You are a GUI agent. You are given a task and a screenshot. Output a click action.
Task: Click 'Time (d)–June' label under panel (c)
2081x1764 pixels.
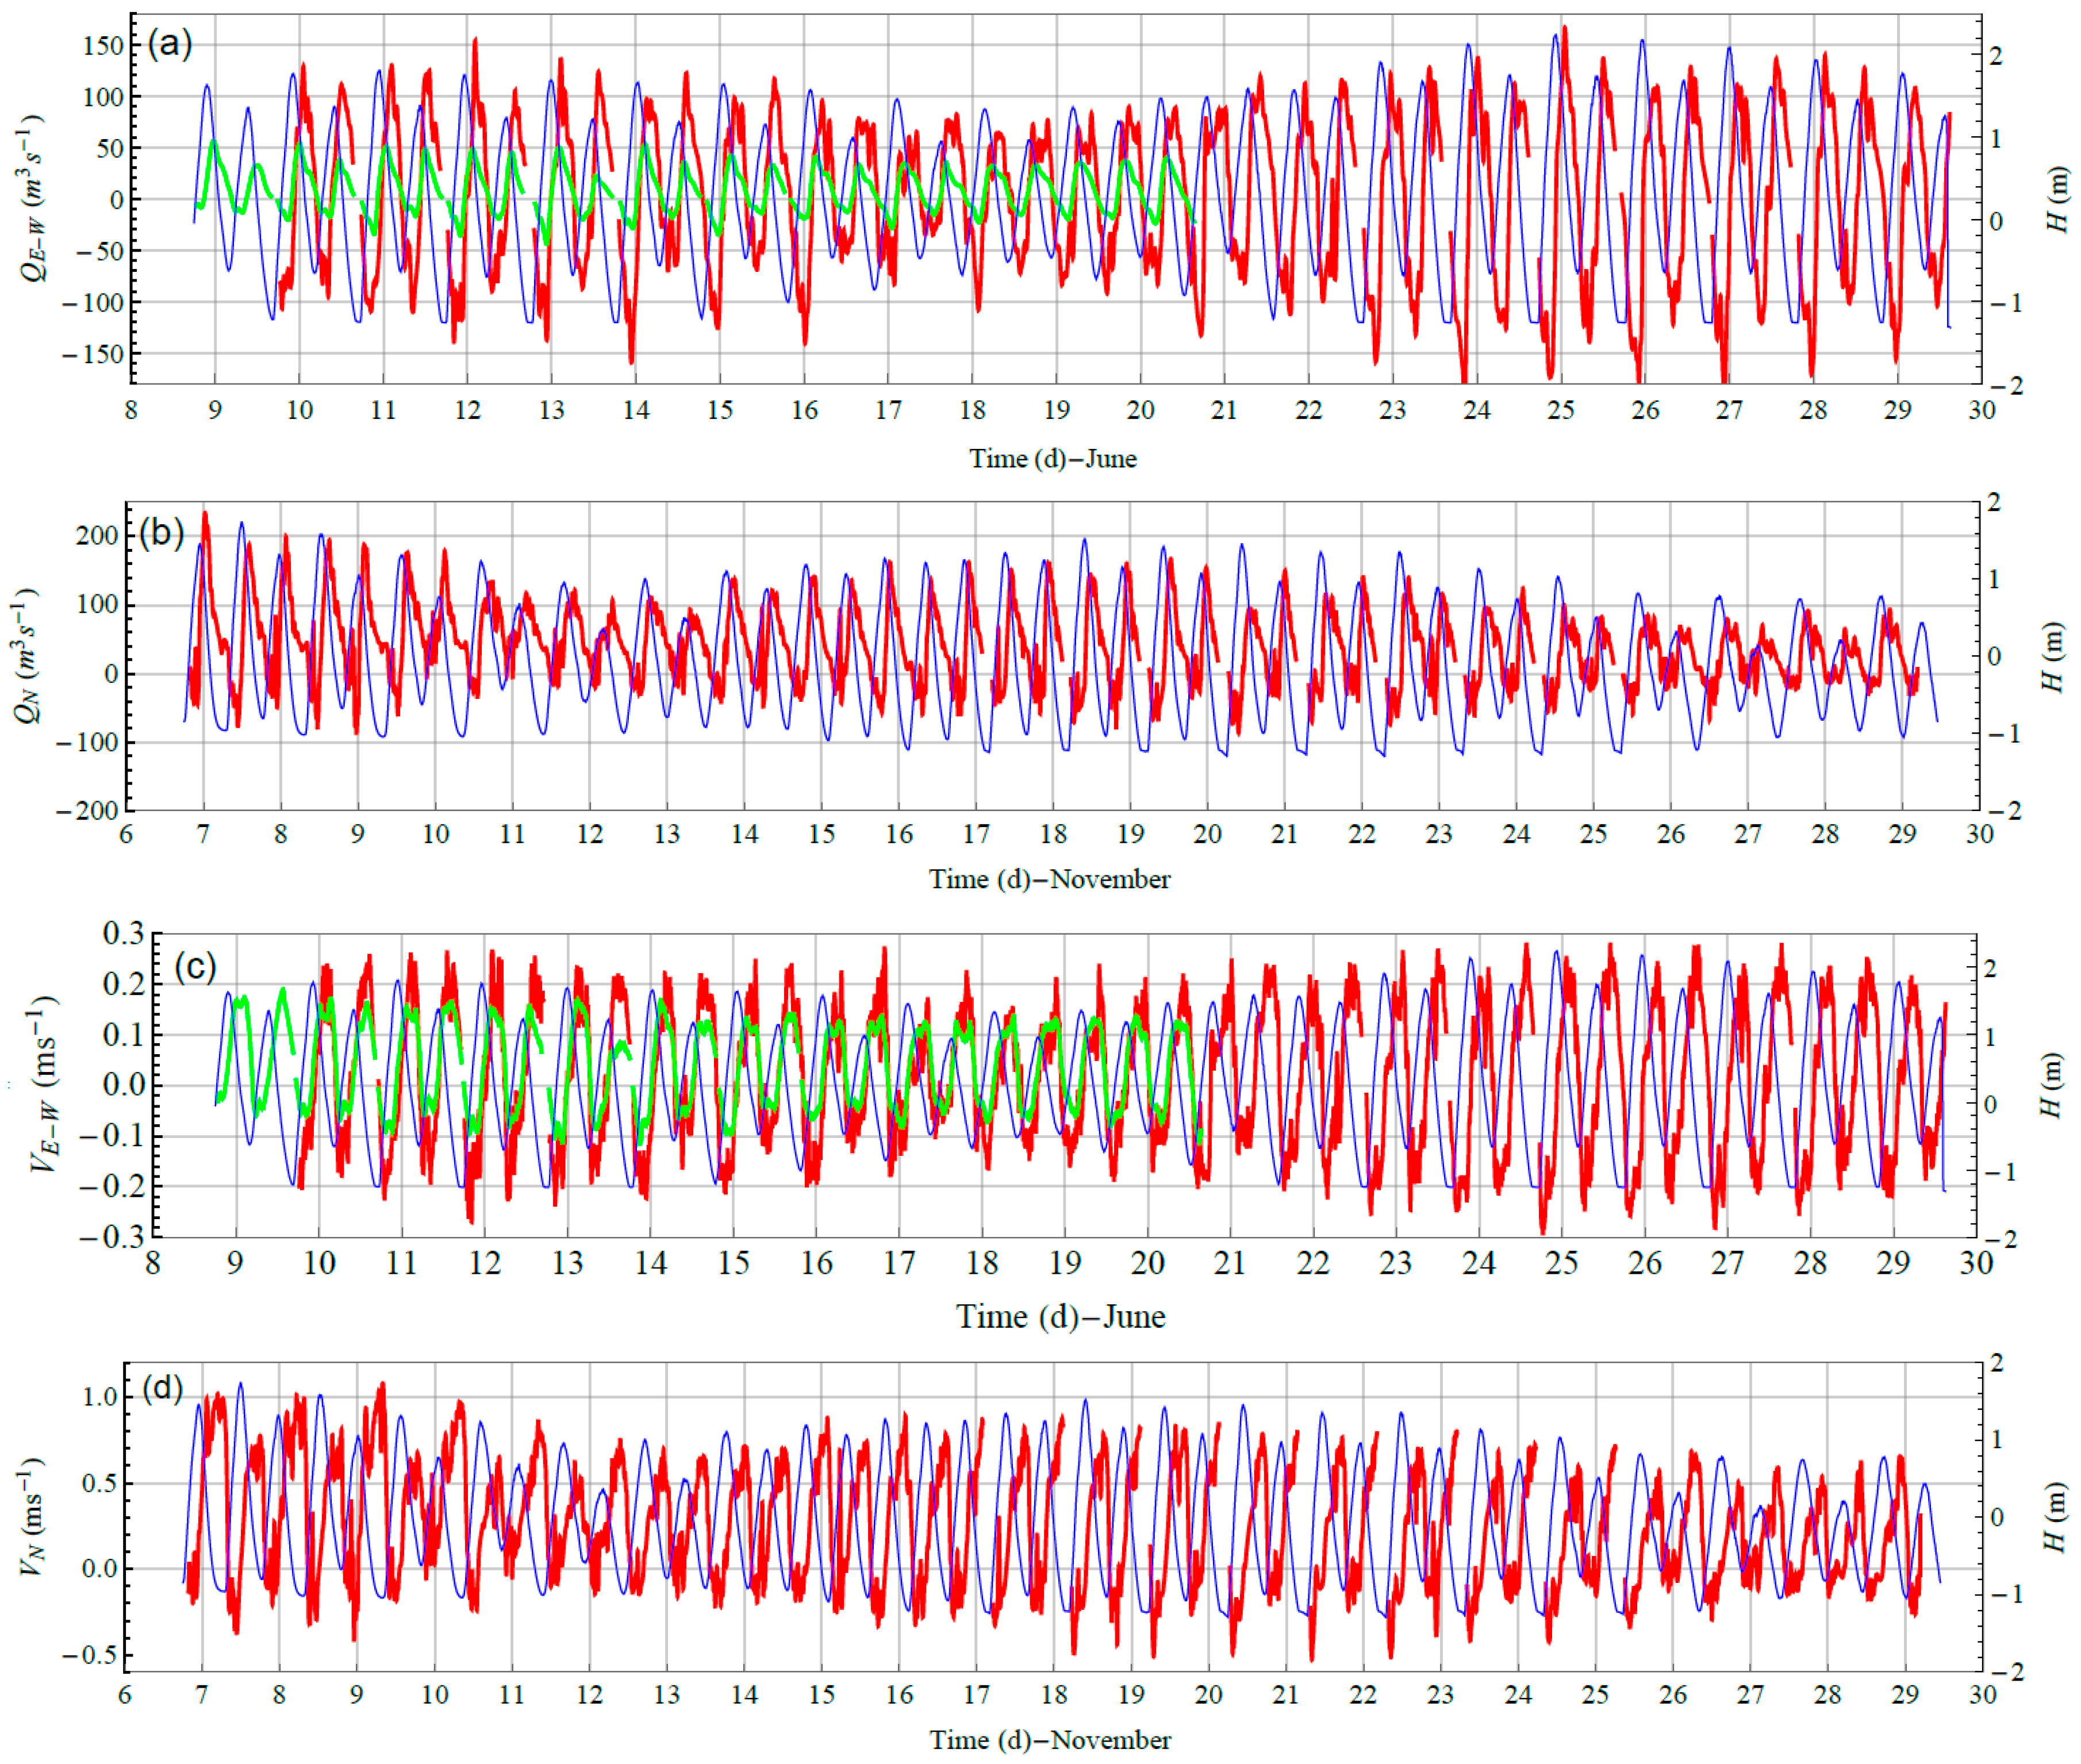click(1060, 1316)
